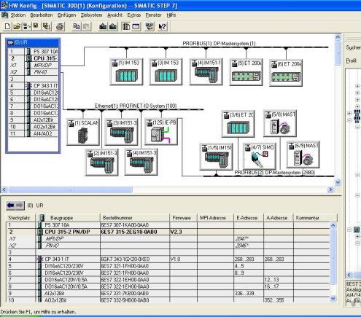The image size is (361, 317).
Task: Select the (1) IM 153 slave device
Action: 126,71
